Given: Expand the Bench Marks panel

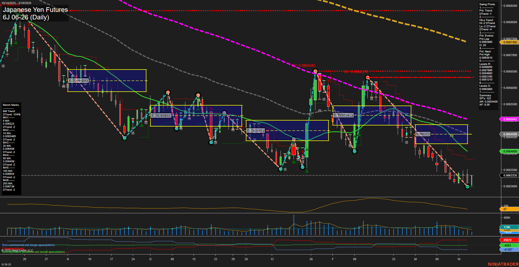Looking at the screenshot, I should pyautogui.click(x=10, y=105).
